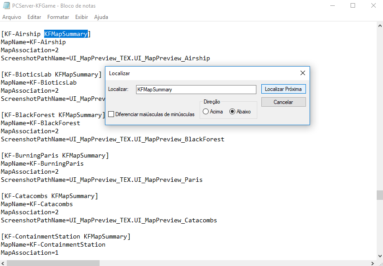The image size is (383, 266).
Task: Close the Bloco de notas window
Action: (373, 6)
